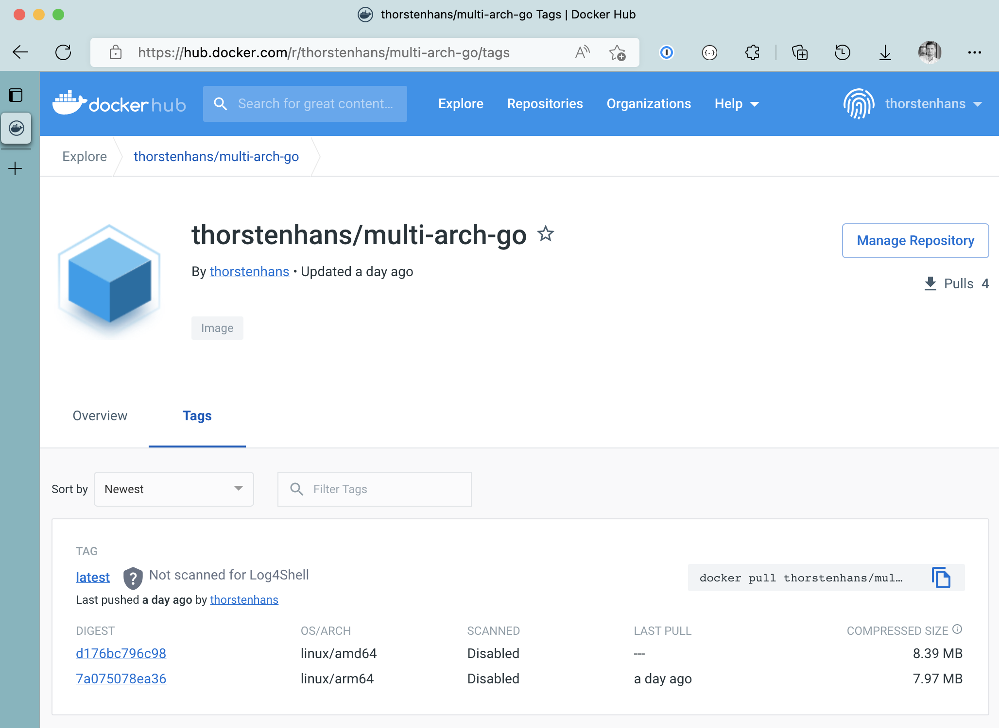The width and height of the screenshot is (999, 728).
Task: Open the thorstenhans account dropdown
Action: click(925, 104)
